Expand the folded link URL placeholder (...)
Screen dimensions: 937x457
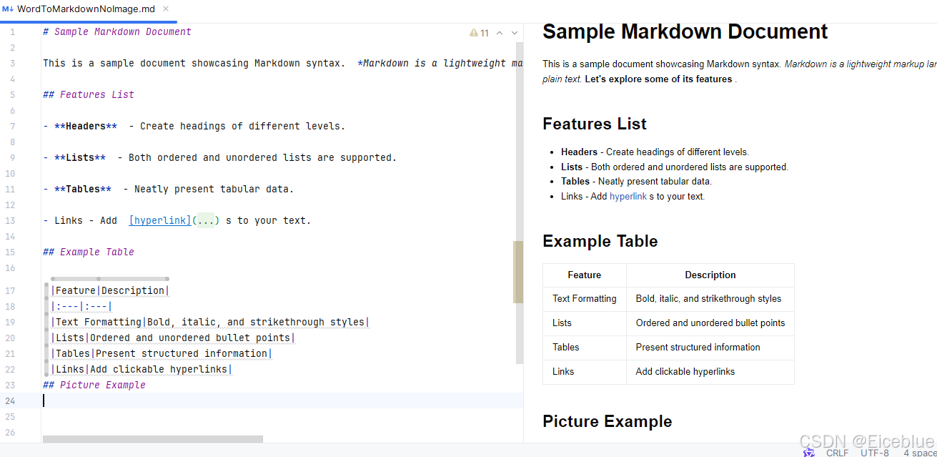click(206, 220)
